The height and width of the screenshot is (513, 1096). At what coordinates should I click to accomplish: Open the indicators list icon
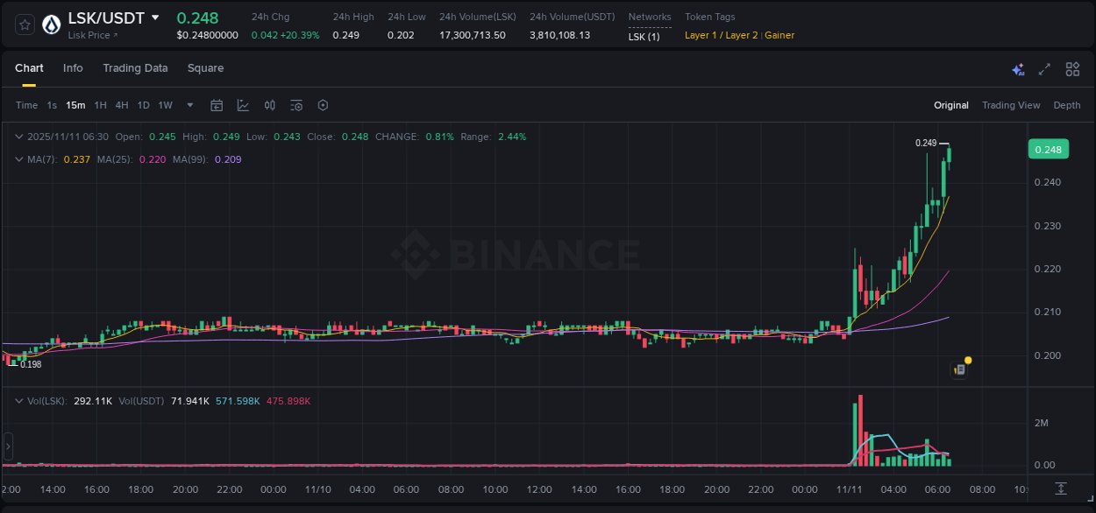tap(296, 105)
